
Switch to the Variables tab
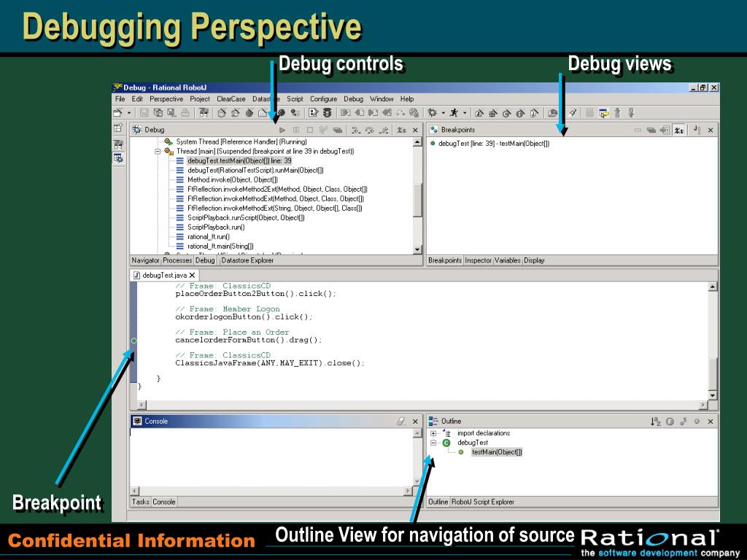click(x=508, y=260)
